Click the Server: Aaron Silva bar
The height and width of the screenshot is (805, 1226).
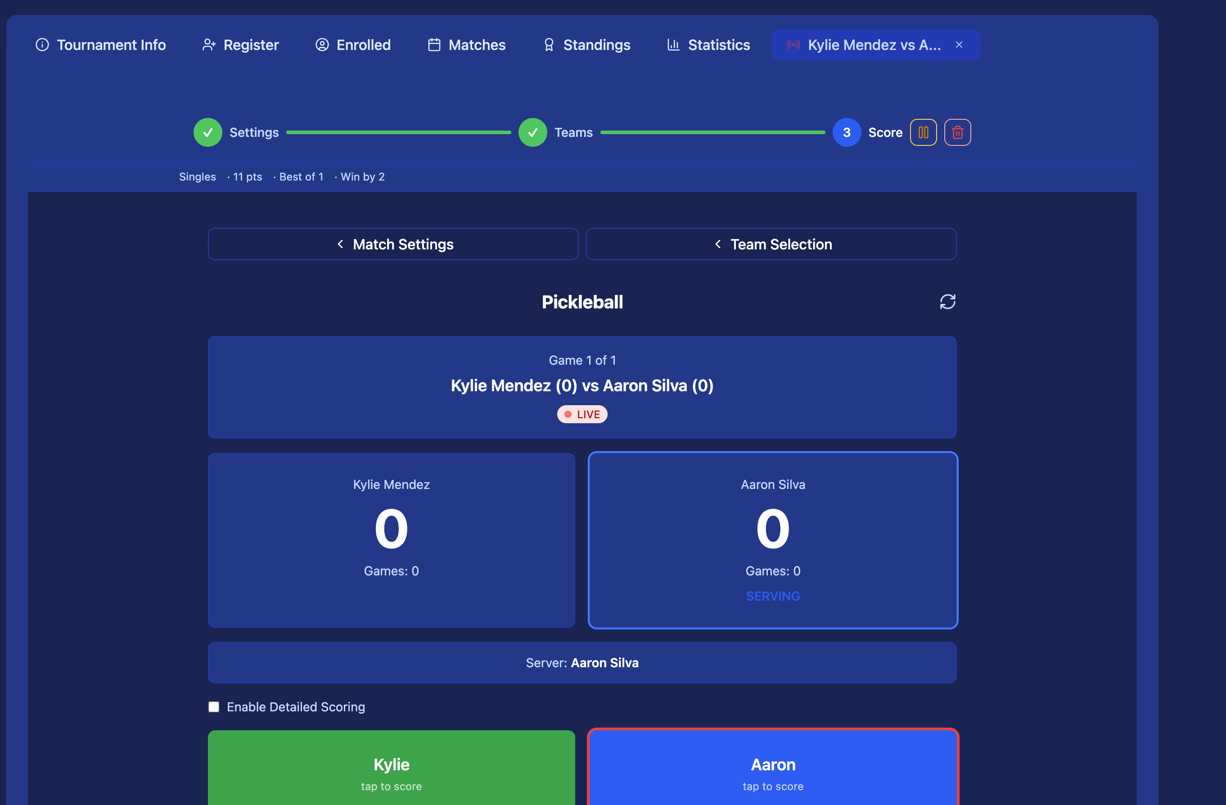tap(582, 663)
